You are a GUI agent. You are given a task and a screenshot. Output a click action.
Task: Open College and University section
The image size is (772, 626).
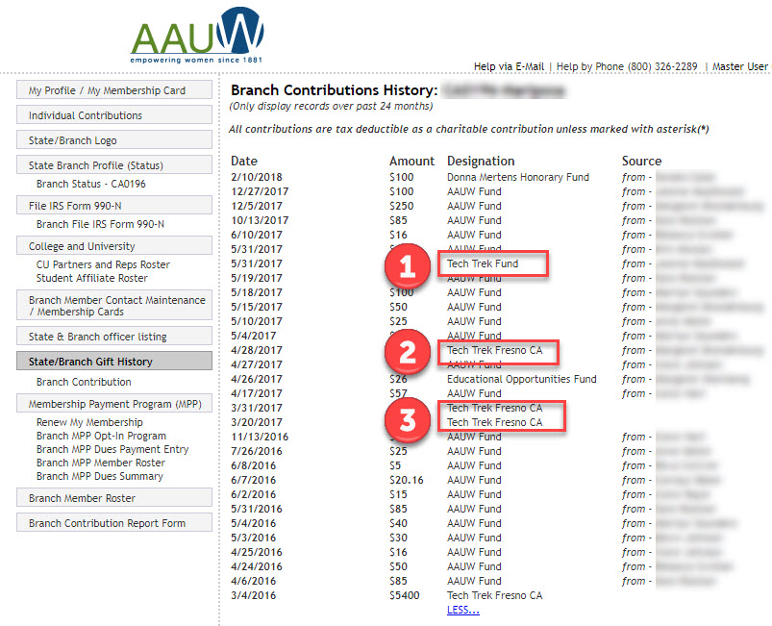coord(114,246)
